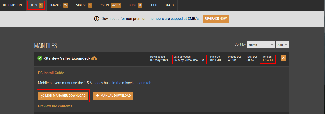Switch to the Stats tab
The height and width of the screenshot is (114, 325).
pyautogui.click(x=169, y=5)
